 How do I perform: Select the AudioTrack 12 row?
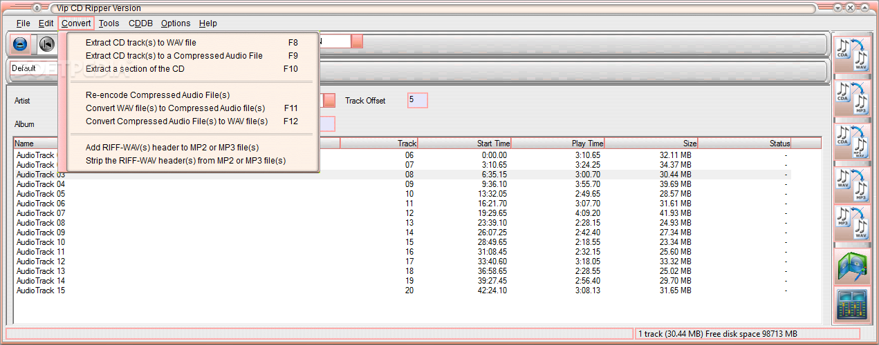403,262
